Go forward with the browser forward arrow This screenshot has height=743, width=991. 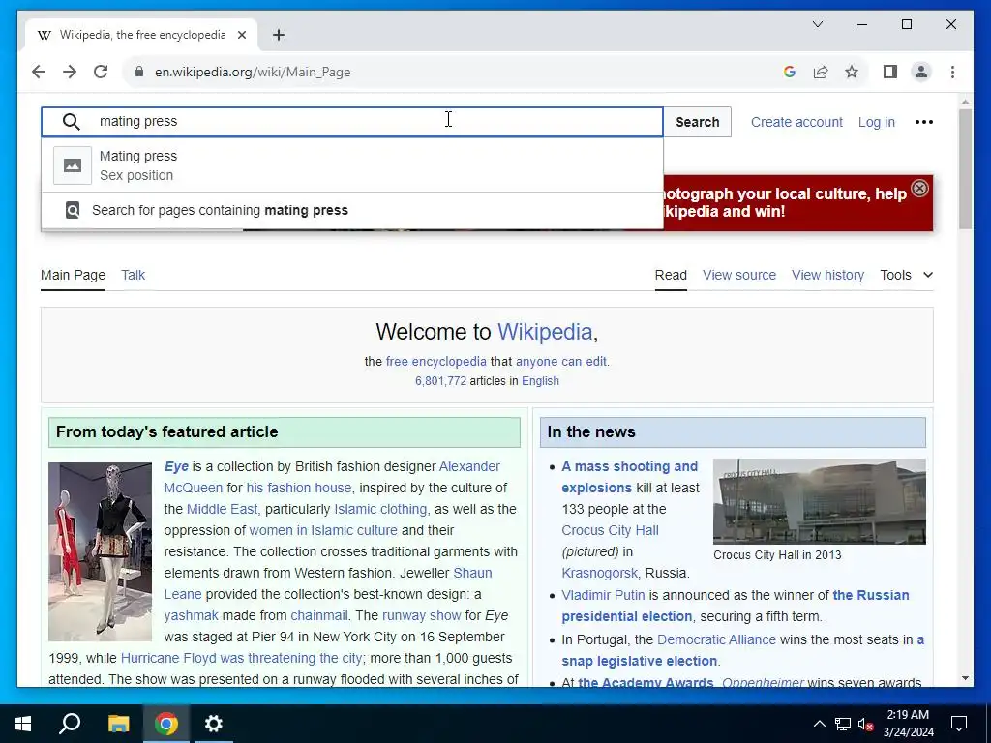point(70,72)
